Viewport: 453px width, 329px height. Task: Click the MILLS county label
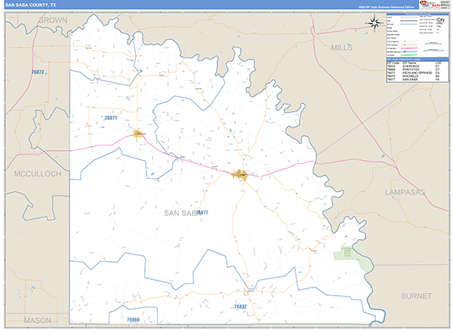(341, 48)
